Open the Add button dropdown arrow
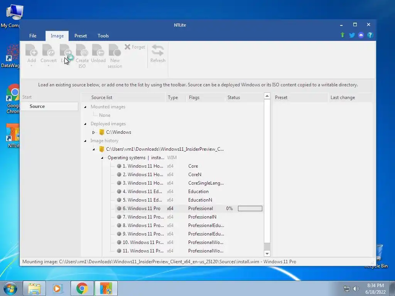Screen dimensions: 395x296 [x=32, y=66]
